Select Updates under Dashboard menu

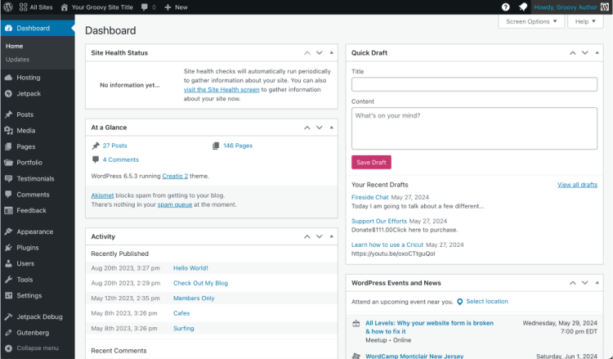pyautogui.click(x=17, y=60)
